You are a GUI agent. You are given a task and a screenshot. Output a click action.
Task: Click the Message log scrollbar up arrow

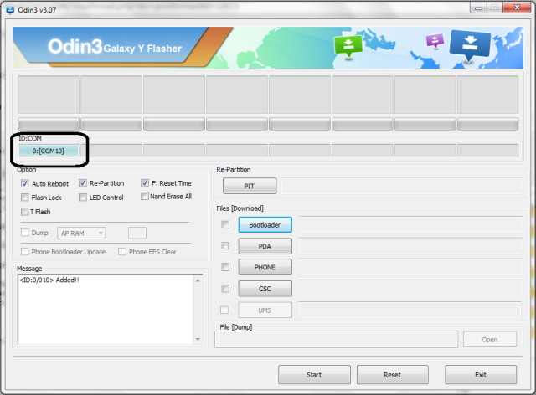click(198, 280)
